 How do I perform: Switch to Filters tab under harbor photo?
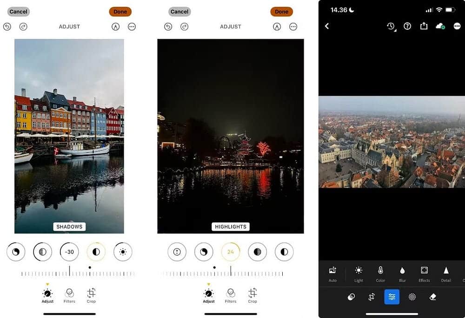69,295
